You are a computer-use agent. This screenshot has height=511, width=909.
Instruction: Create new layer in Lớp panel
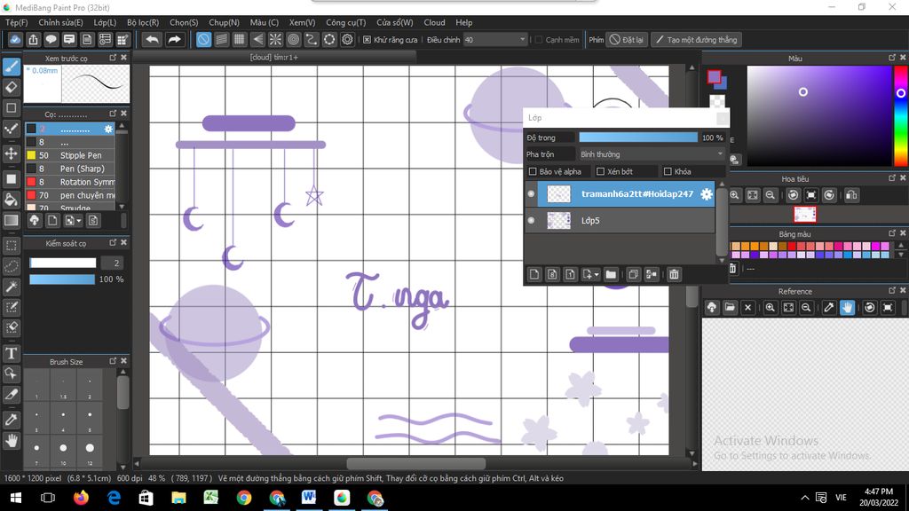(x=534, y=275)
